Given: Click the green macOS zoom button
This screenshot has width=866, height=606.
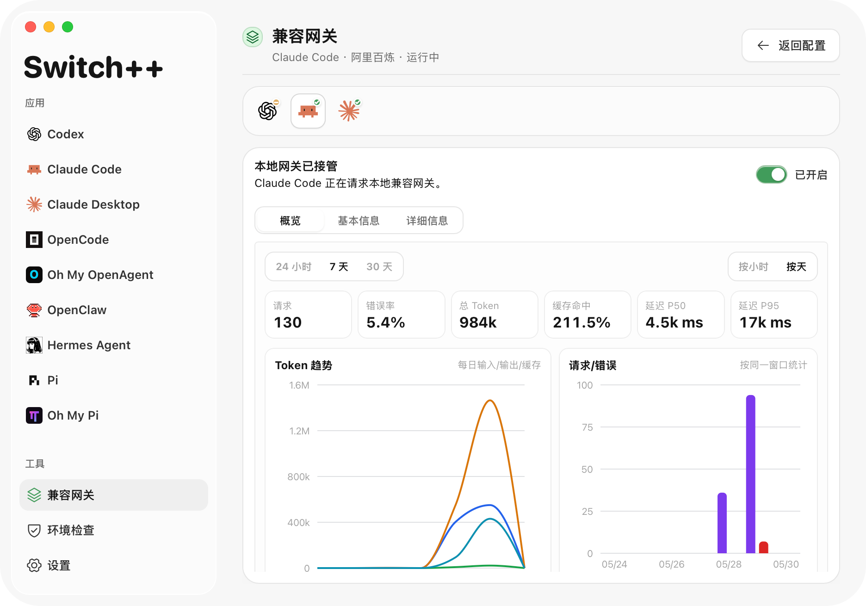Looking at the screenshot, I should tap(68, 27).
